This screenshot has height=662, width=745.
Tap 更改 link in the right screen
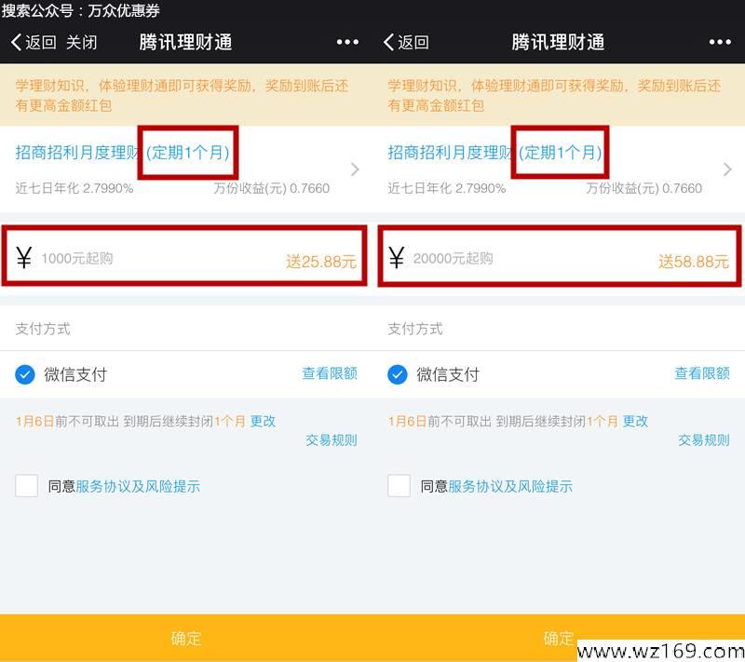635,421
